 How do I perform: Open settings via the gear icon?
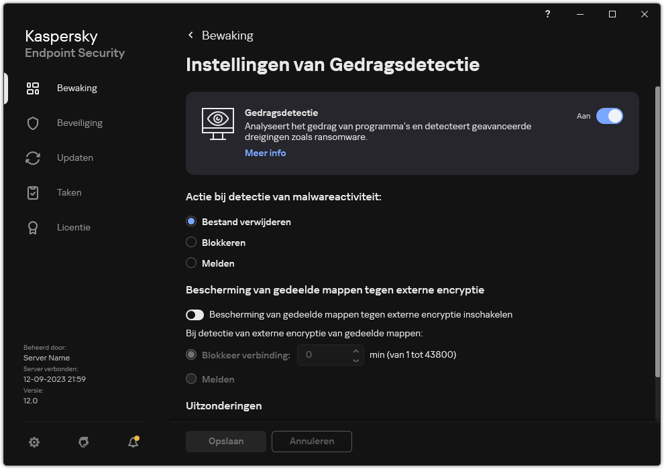click(x=34, y=442)
